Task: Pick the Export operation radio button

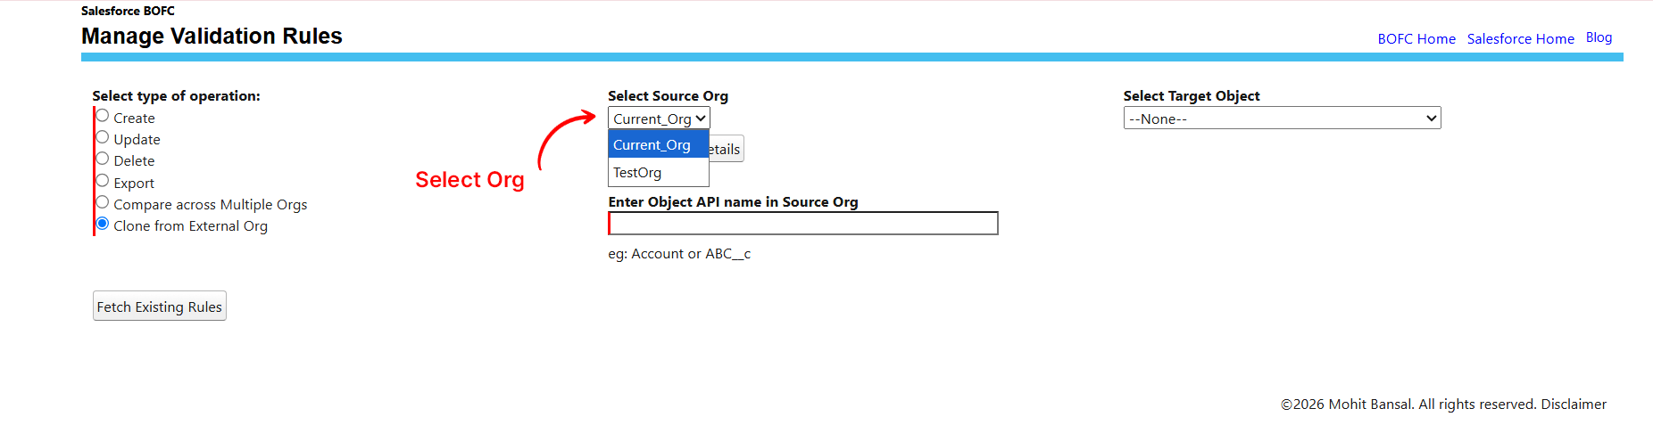Action: click(103, 180)
